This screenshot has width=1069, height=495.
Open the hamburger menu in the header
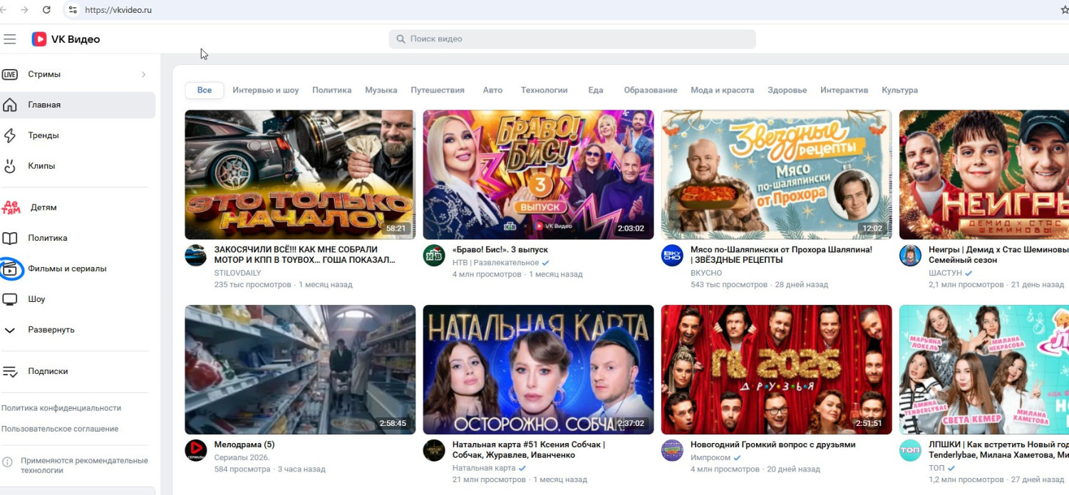click(x=9, y=39)
